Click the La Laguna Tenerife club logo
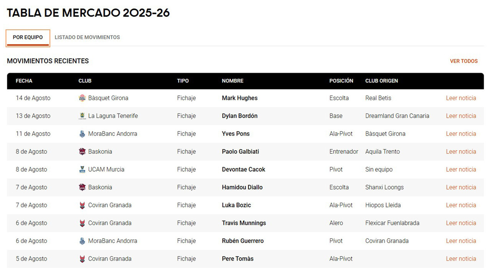This screenshot has height=276, width=491. tap(82, 116)
